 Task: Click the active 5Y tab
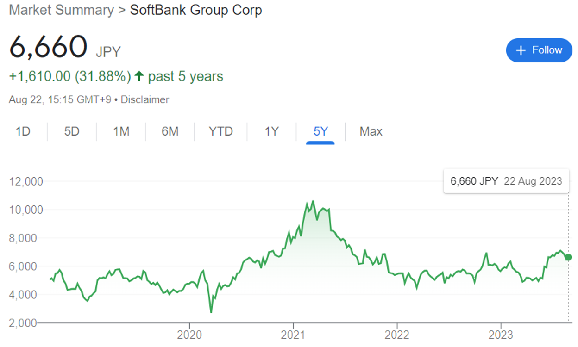pos(320,132)
